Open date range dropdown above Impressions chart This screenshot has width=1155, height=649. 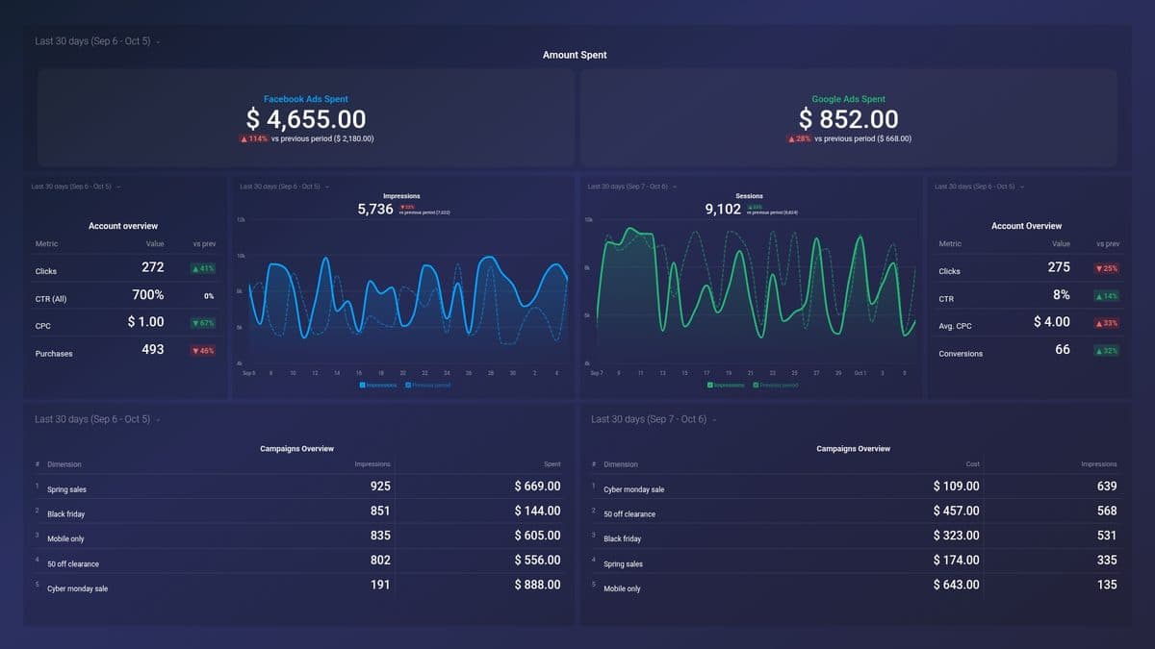284,187
